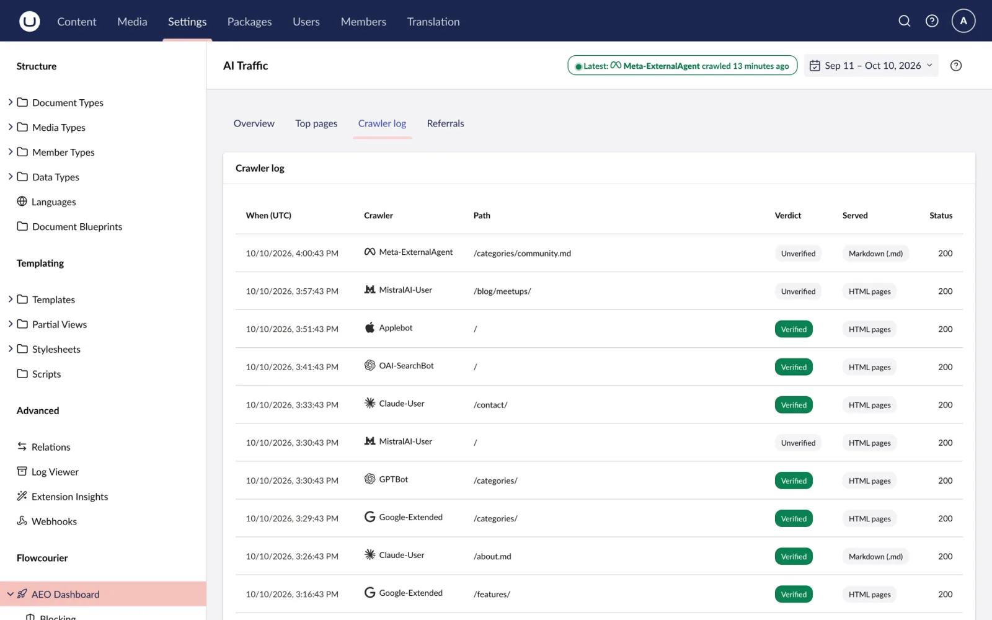
Task: Open the Members section
Action: tap(363, 22)
